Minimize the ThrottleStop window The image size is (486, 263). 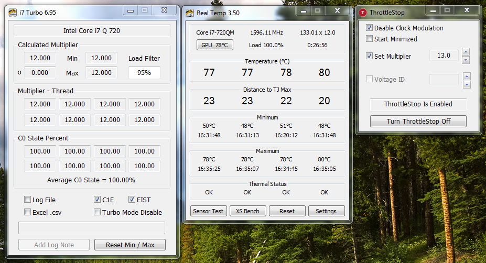[433, 10]
